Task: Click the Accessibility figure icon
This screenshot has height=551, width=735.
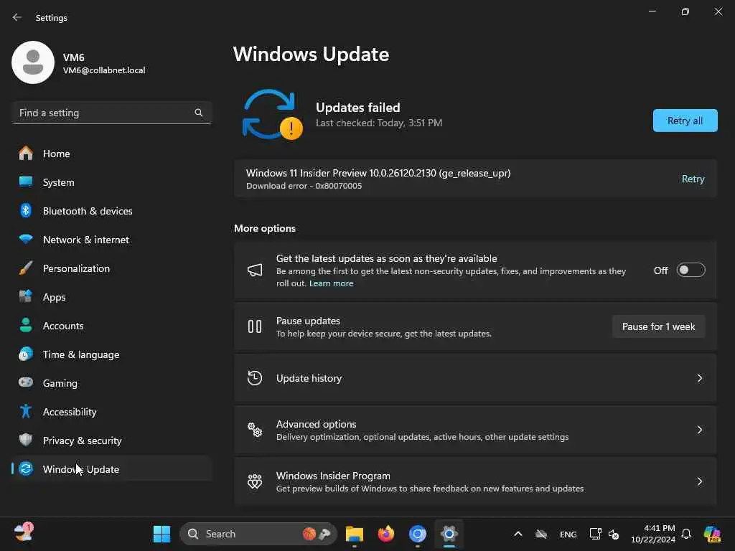Action: click(x=26, y=411)
